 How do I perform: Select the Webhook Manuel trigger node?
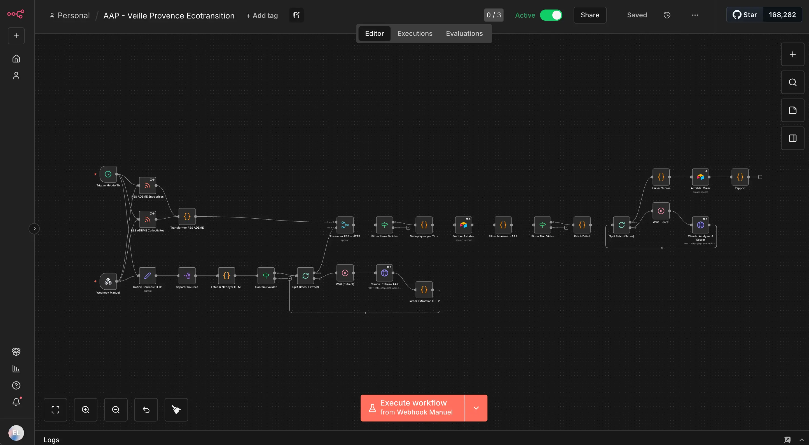(108, 281)
